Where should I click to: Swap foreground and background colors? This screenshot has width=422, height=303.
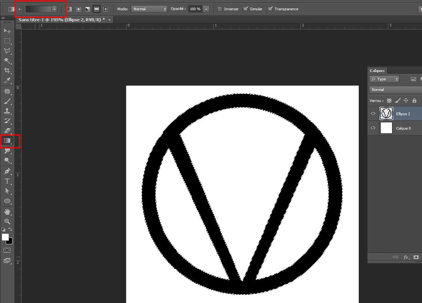[x=10, y=229]
